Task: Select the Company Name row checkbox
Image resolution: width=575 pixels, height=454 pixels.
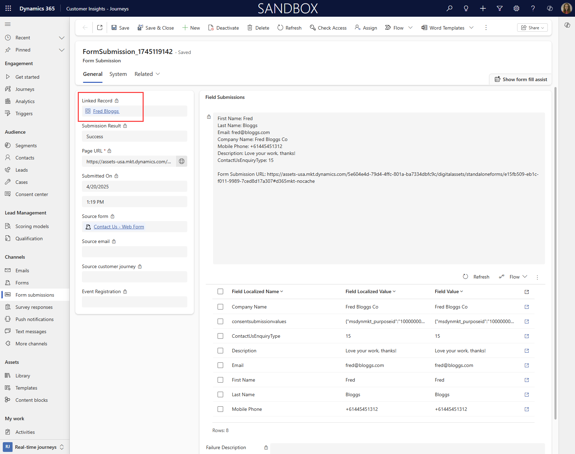Action: [x=220, y=307]
